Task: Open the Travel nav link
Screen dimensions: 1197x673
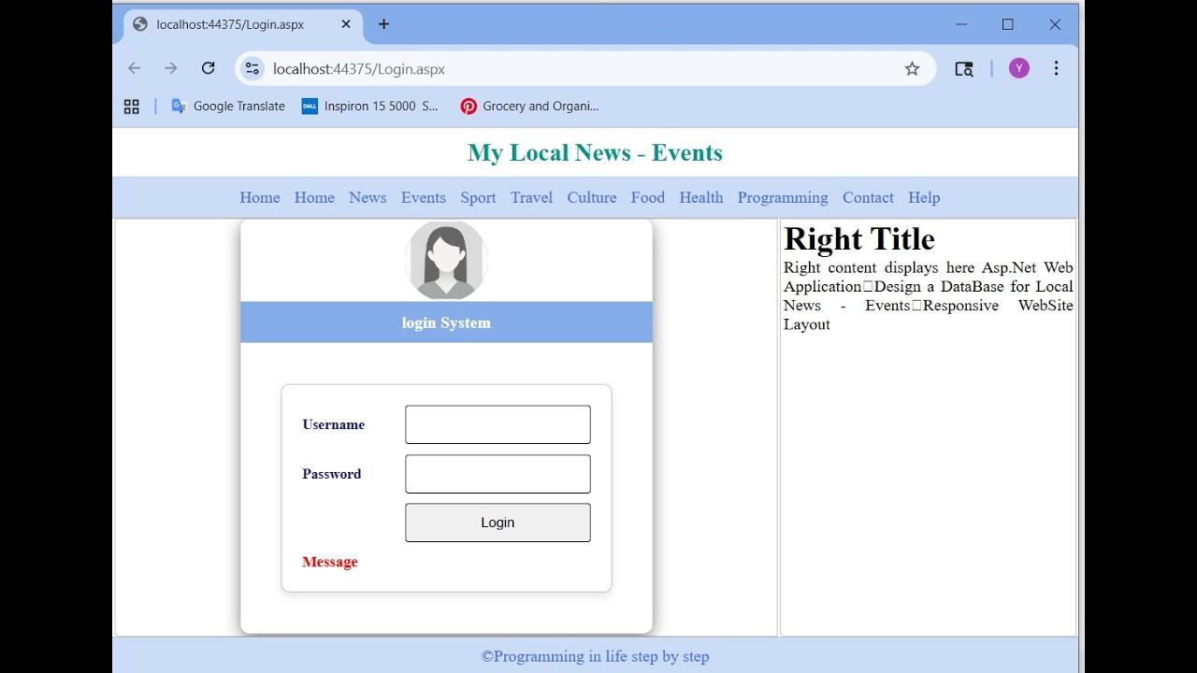Action: [531, 197]
